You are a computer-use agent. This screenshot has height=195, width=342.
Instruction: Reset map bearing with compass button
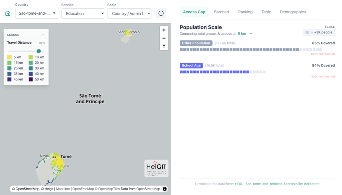pyautogui.click(x=164, y=46)
